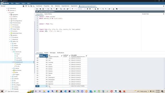165x93 pixels.
Task: Expand the Triggers node under city
Action: tap(12, 75)
